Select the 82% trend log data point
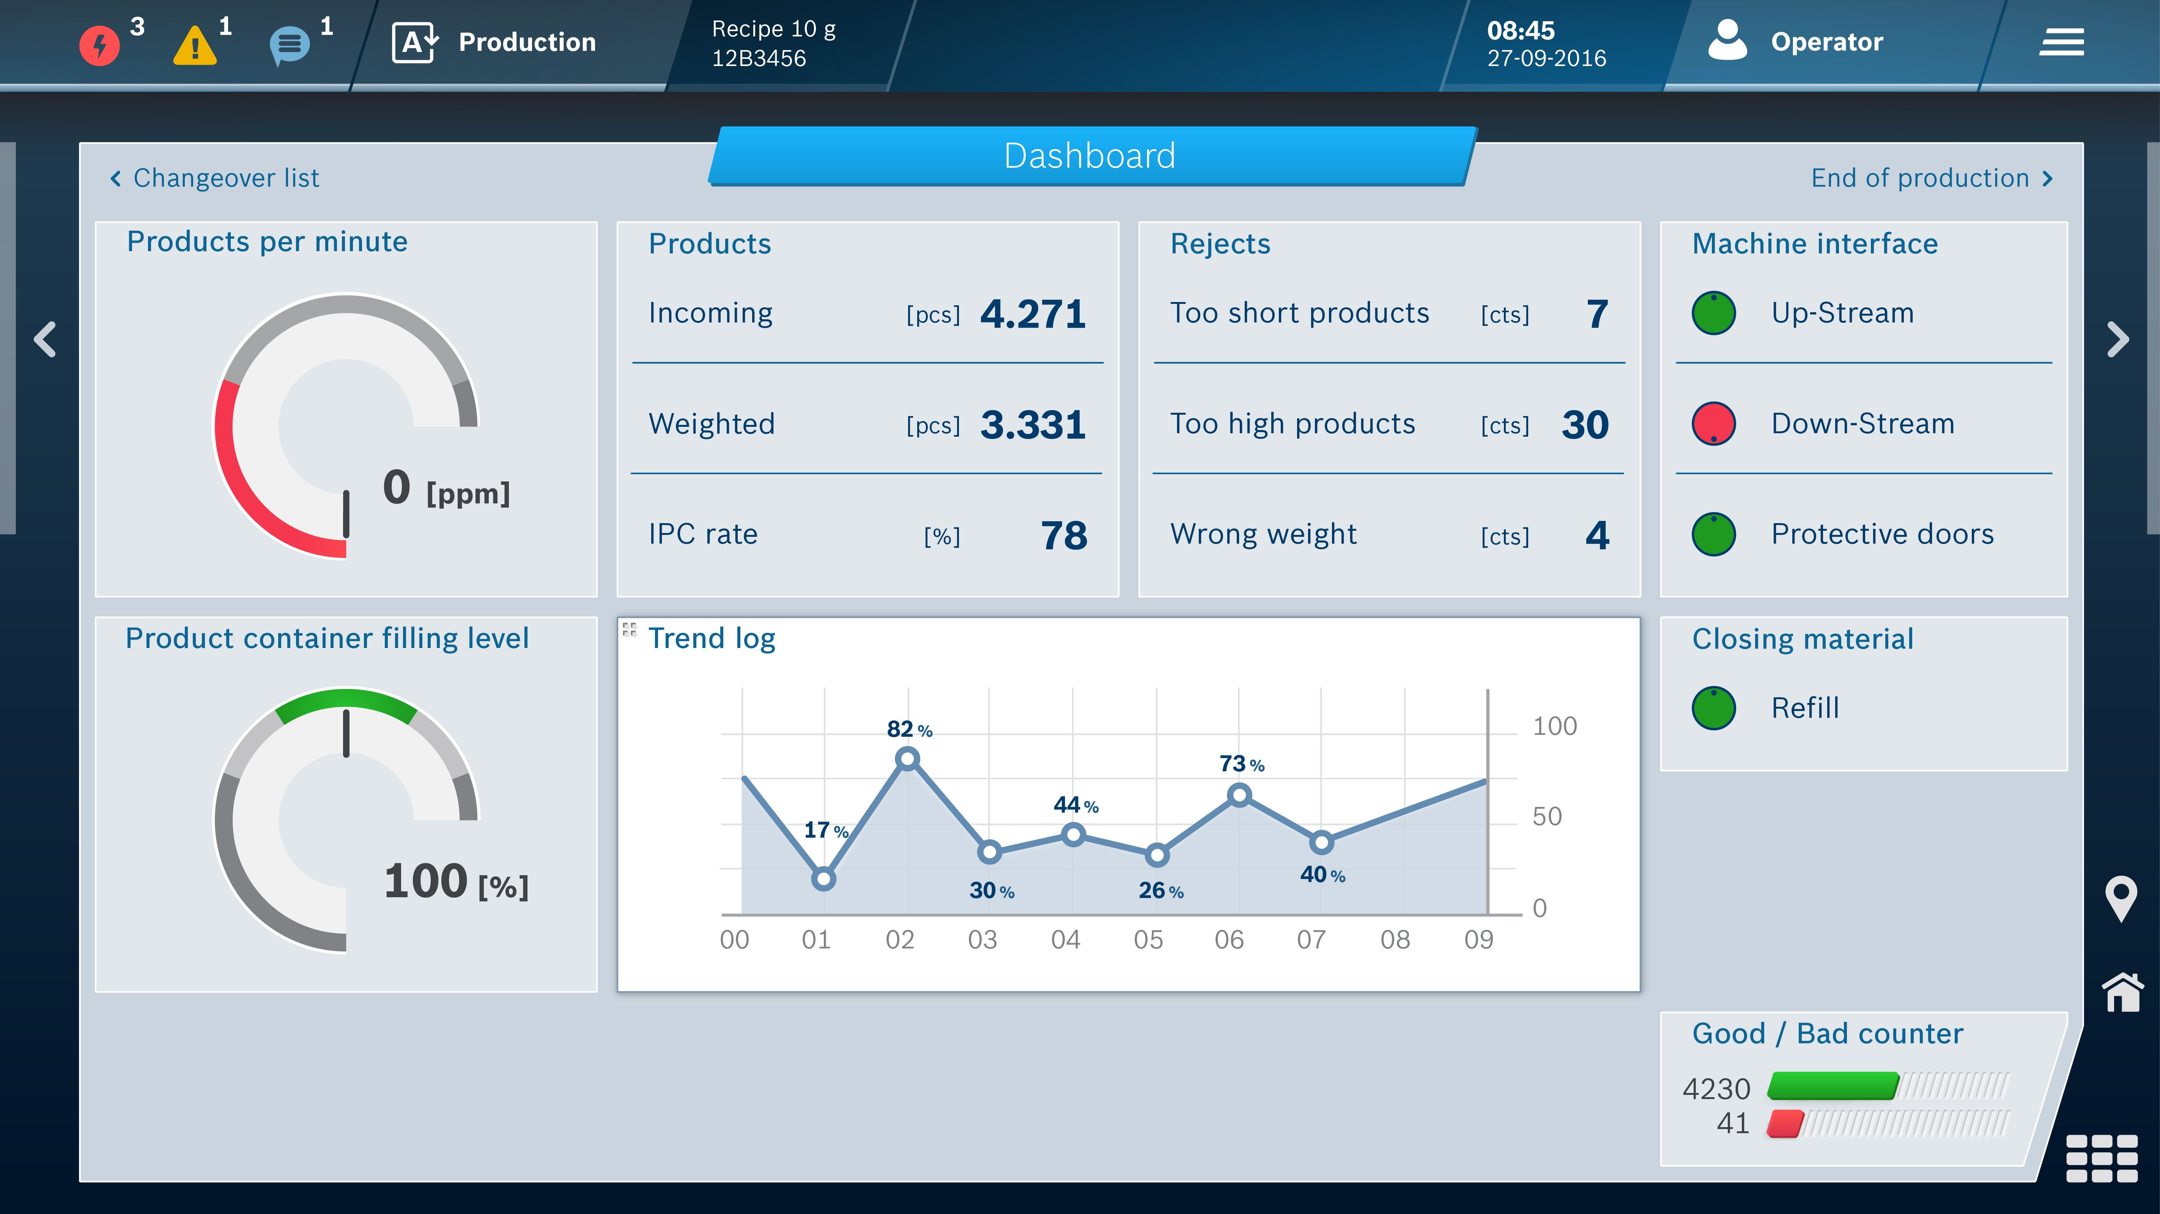 tap(907, 759)
